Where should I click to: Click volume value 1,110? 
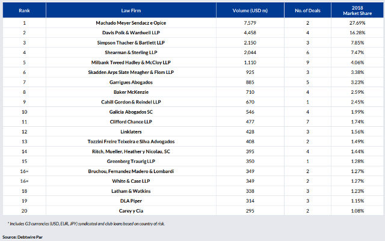(250, 63)
